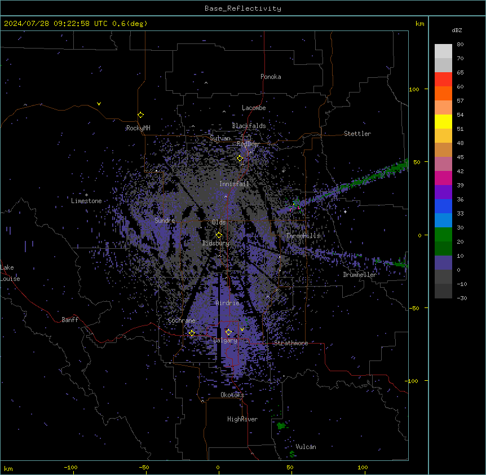Select the magenta 39-42 dBZ legend swatch
Screen dimensions: 486x475
tap(443, 178)
